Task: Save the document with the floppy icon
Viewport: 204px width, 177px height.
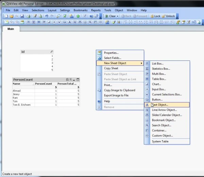Action: click(22, 16)
